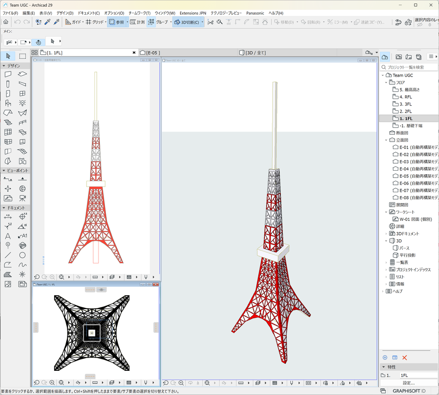Image resolution: width=439 pixels, height=395 pixels.
Task: Select the Door tool
Action: (8, 94)
